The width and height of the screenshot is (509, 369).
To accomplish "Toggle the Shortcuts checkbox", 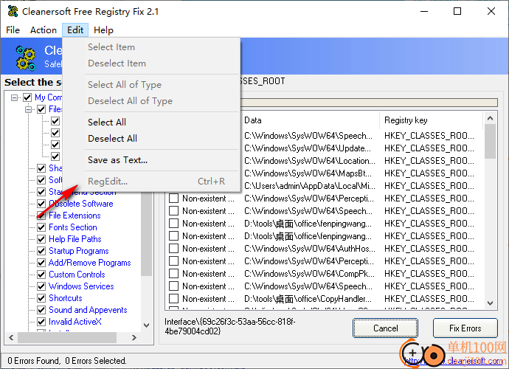I will tap(41, 298).
